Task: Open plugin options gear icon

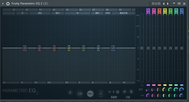Action: pos(8,4)
